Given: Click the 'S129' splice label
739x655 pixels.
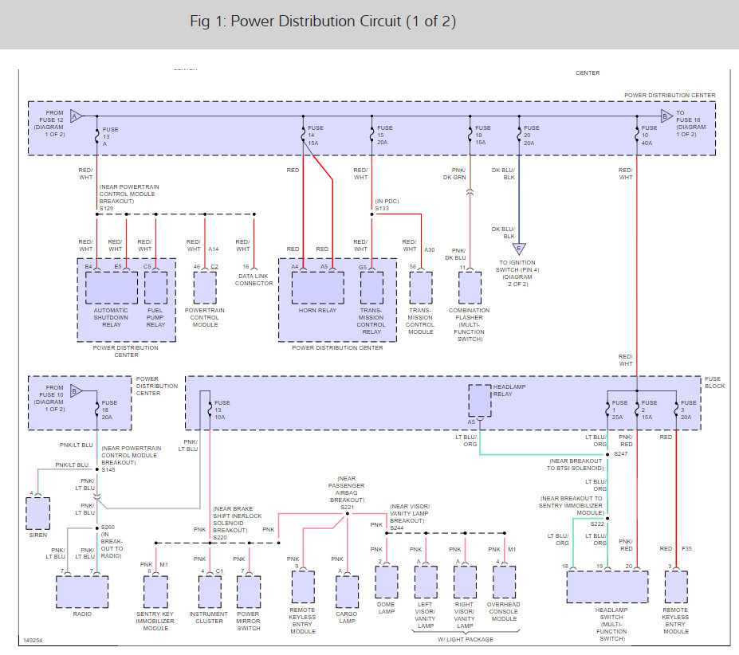Looking at the screenshot, I should (106, 208).
